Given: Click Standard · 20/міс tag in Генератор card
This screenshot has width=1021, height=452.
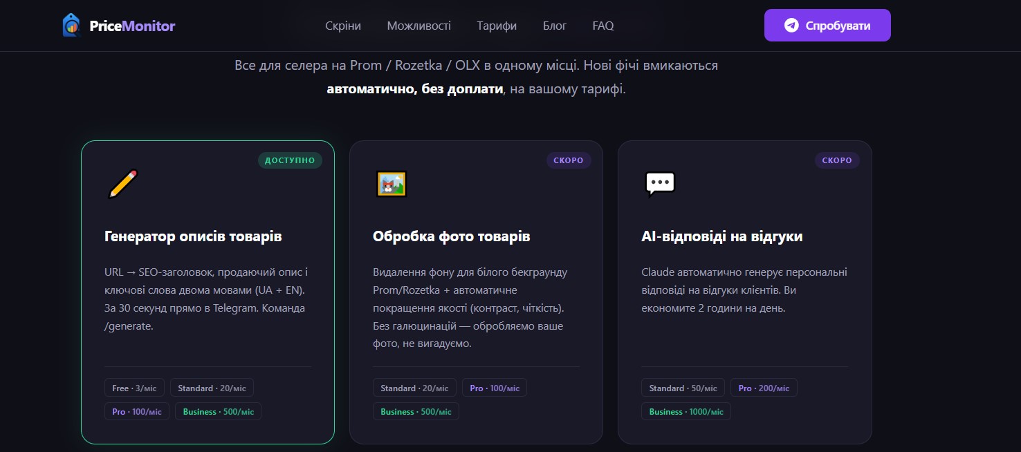Looking at the screenshot, I should point(212,388).
